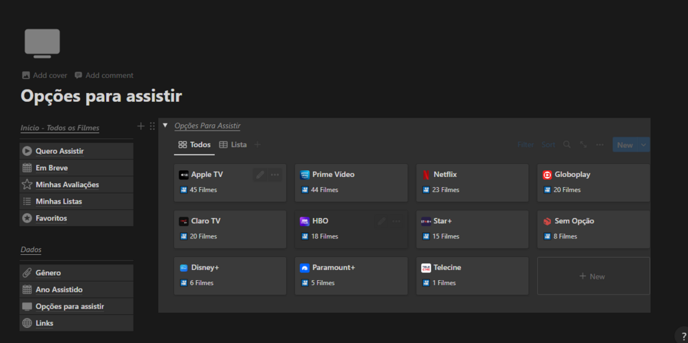688x343 pixels.
Task: Click the edit pencil on HBO card
Action: click(x=382, y=221)
